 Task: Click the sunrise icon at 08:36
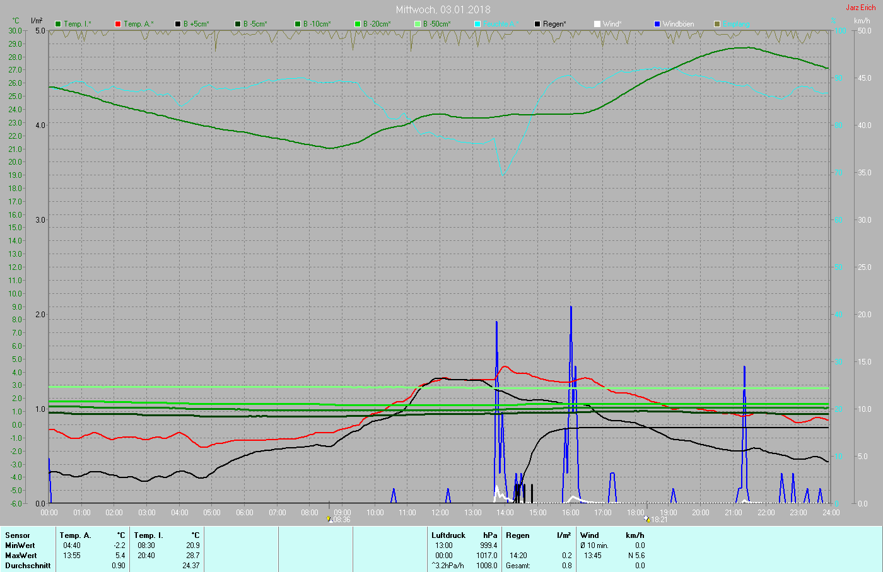click(329, 520)
